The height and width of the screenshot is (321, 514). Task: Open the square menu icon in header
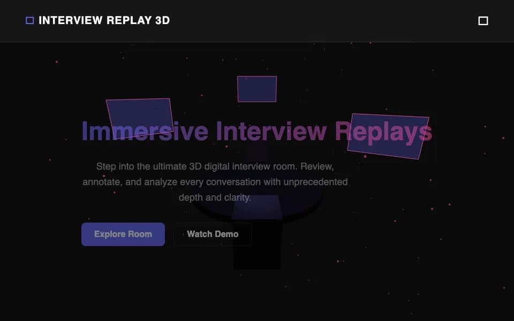point(483,21)
